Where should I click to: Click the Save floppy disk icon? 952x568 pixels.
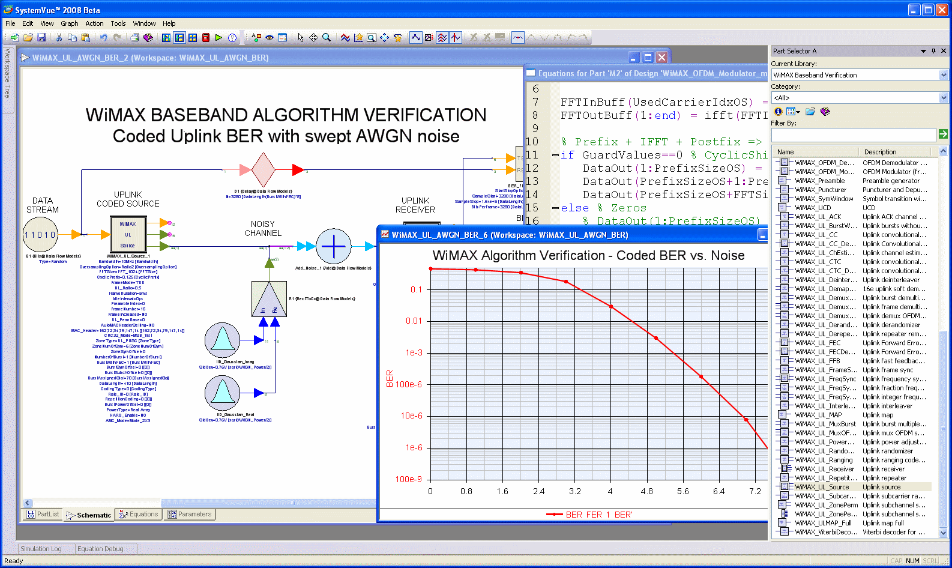click(x=41, y=38)
